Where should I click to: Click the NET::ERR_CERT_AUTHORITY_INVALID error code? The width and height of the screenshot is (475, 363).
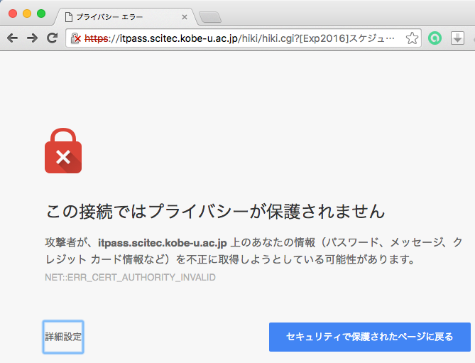[x=130, y=277]
